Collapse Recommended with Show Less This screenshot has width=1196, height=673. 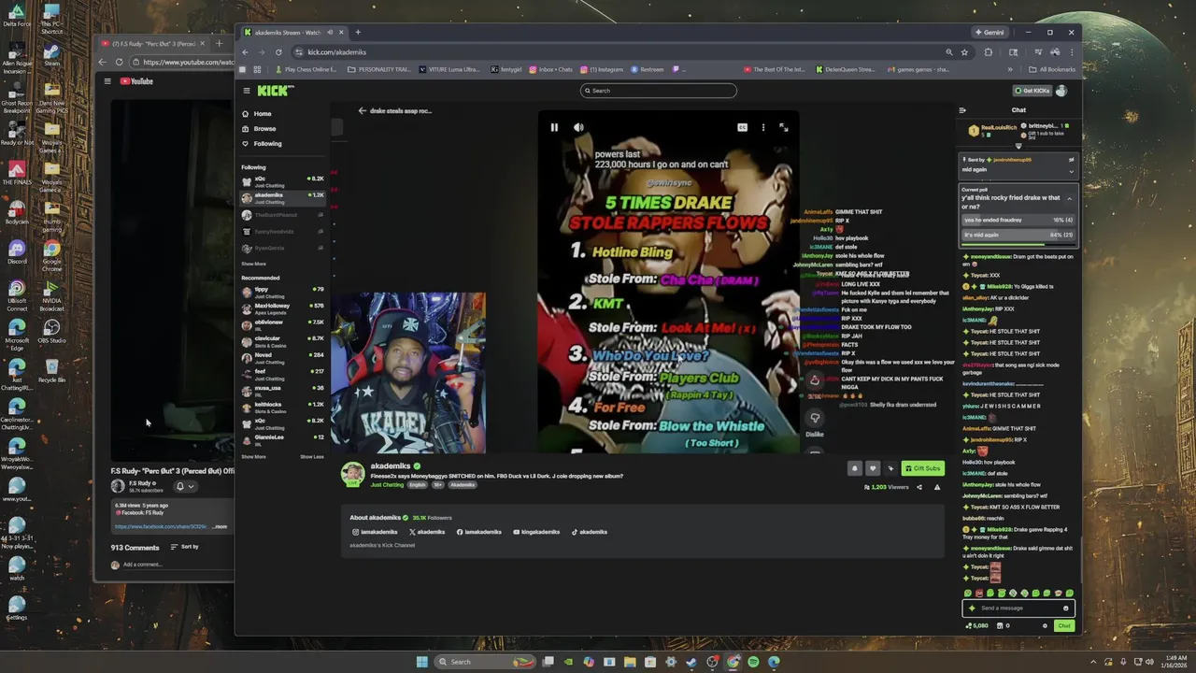click(312, 456)
